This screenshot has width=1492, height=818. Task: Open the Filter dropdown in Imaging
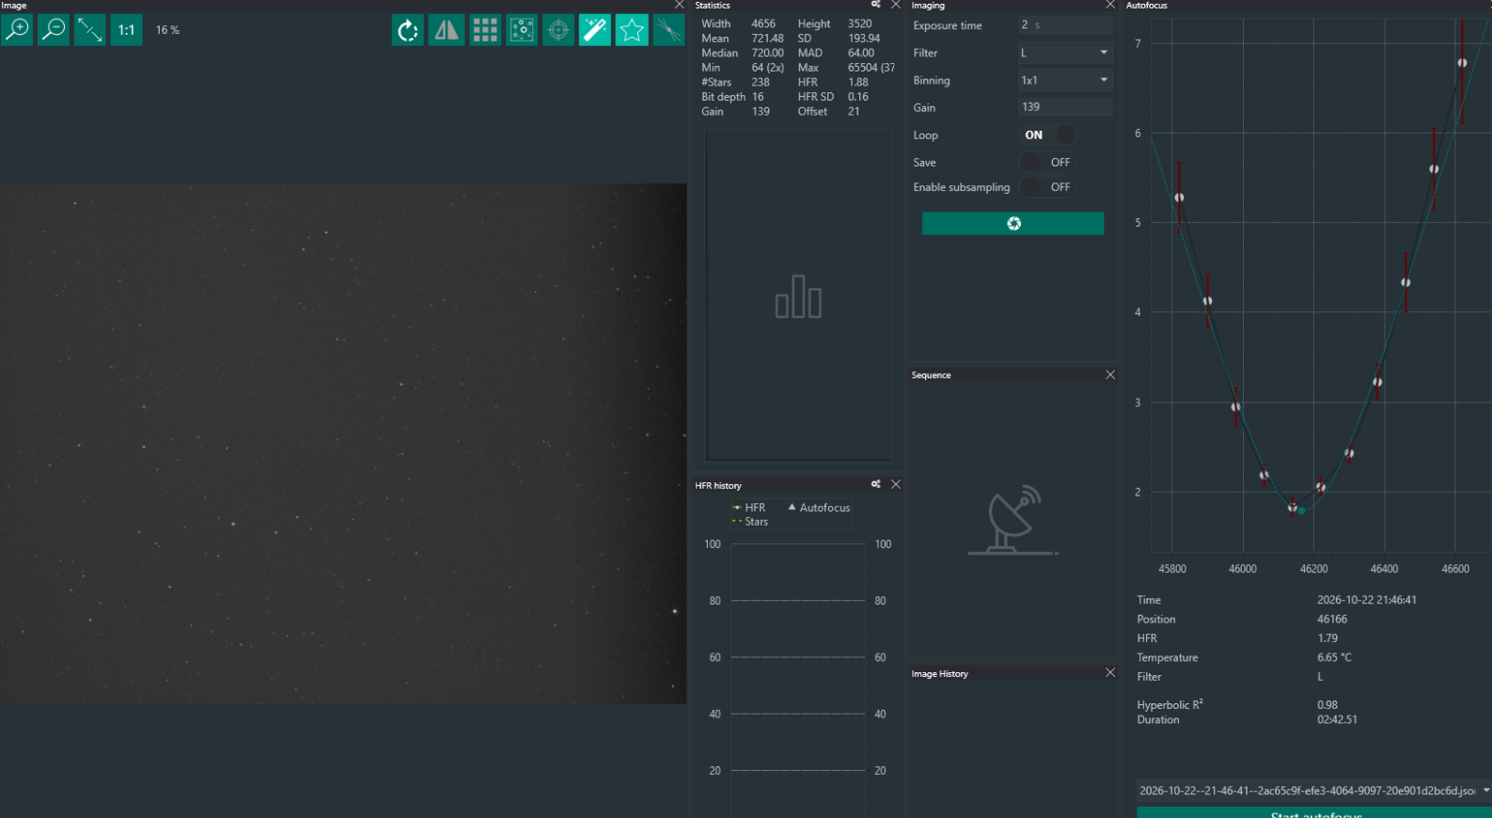pyautogui.click(x=1065, y=53)
